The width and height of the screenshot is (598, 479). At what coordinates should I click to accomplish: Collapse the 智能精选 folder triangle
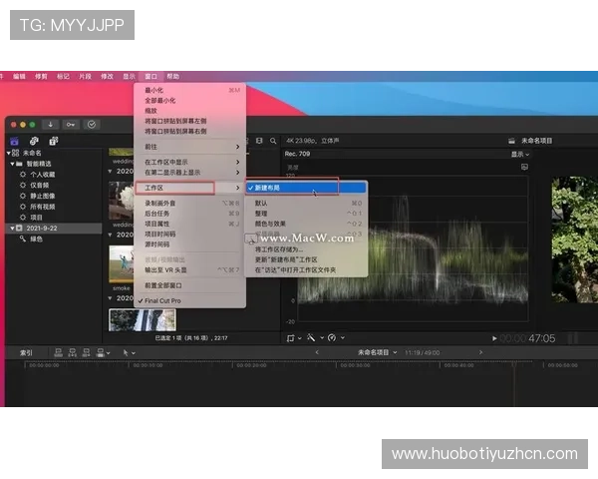(12, 164)
